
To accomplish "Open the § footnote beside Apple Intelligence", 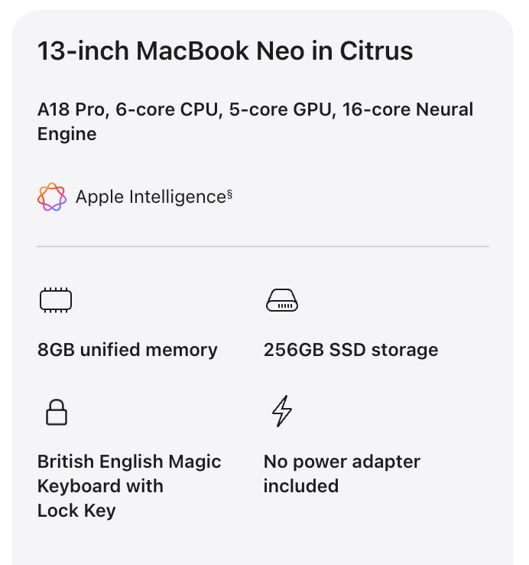I will [229, 194].
